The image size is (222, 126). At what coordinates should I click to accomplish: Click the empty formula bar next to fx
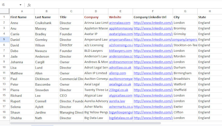[126, 5]
